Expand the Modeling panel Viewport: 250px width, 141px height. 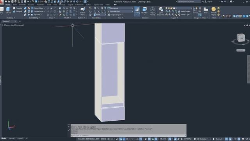pyautogui.click(x=11, y=18)
